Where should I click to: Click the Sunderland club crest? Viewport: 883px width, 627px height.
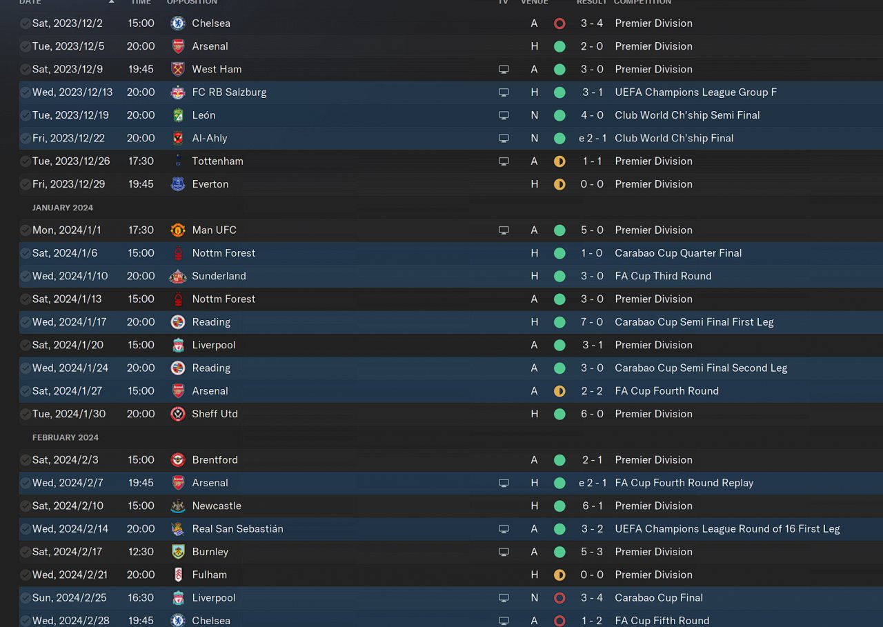pos(177,276)
